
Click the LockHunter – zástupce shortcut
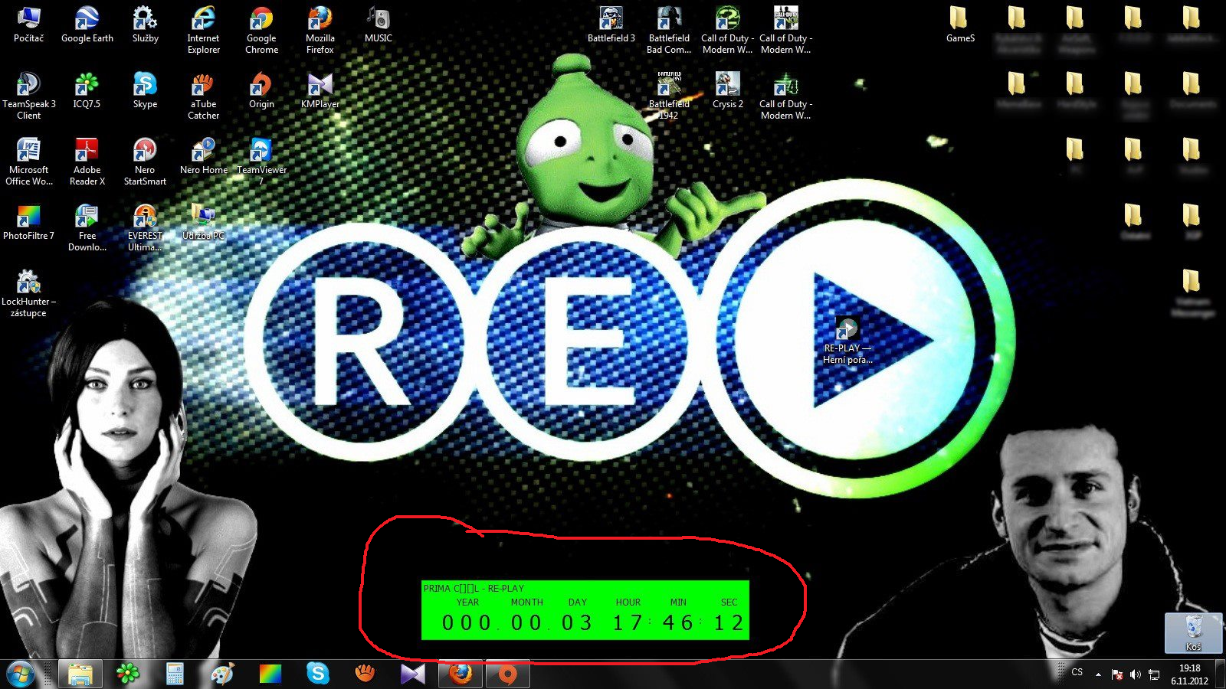(28, 294)
